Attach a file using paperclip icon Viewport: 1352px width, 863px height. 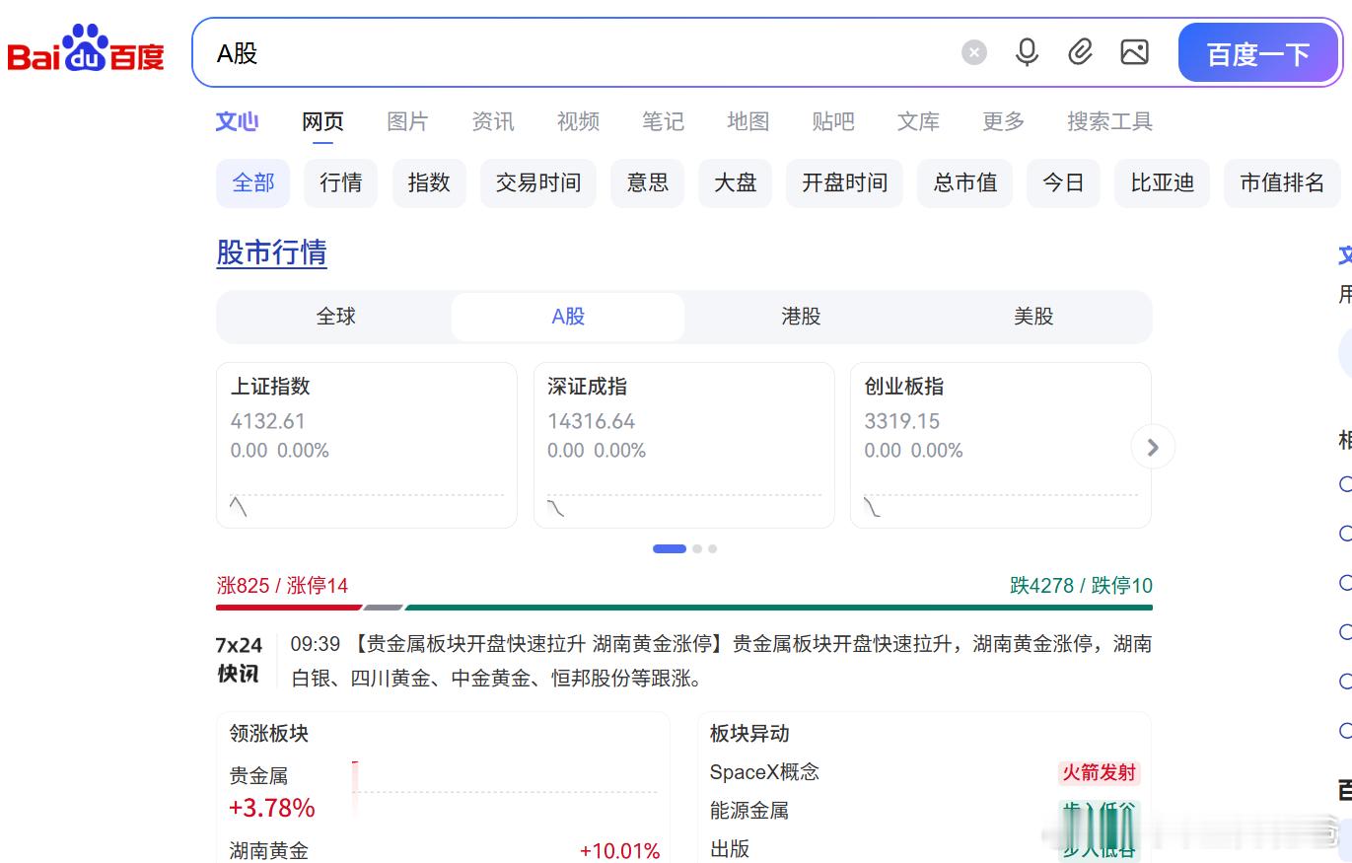(x=1081, y=52)
